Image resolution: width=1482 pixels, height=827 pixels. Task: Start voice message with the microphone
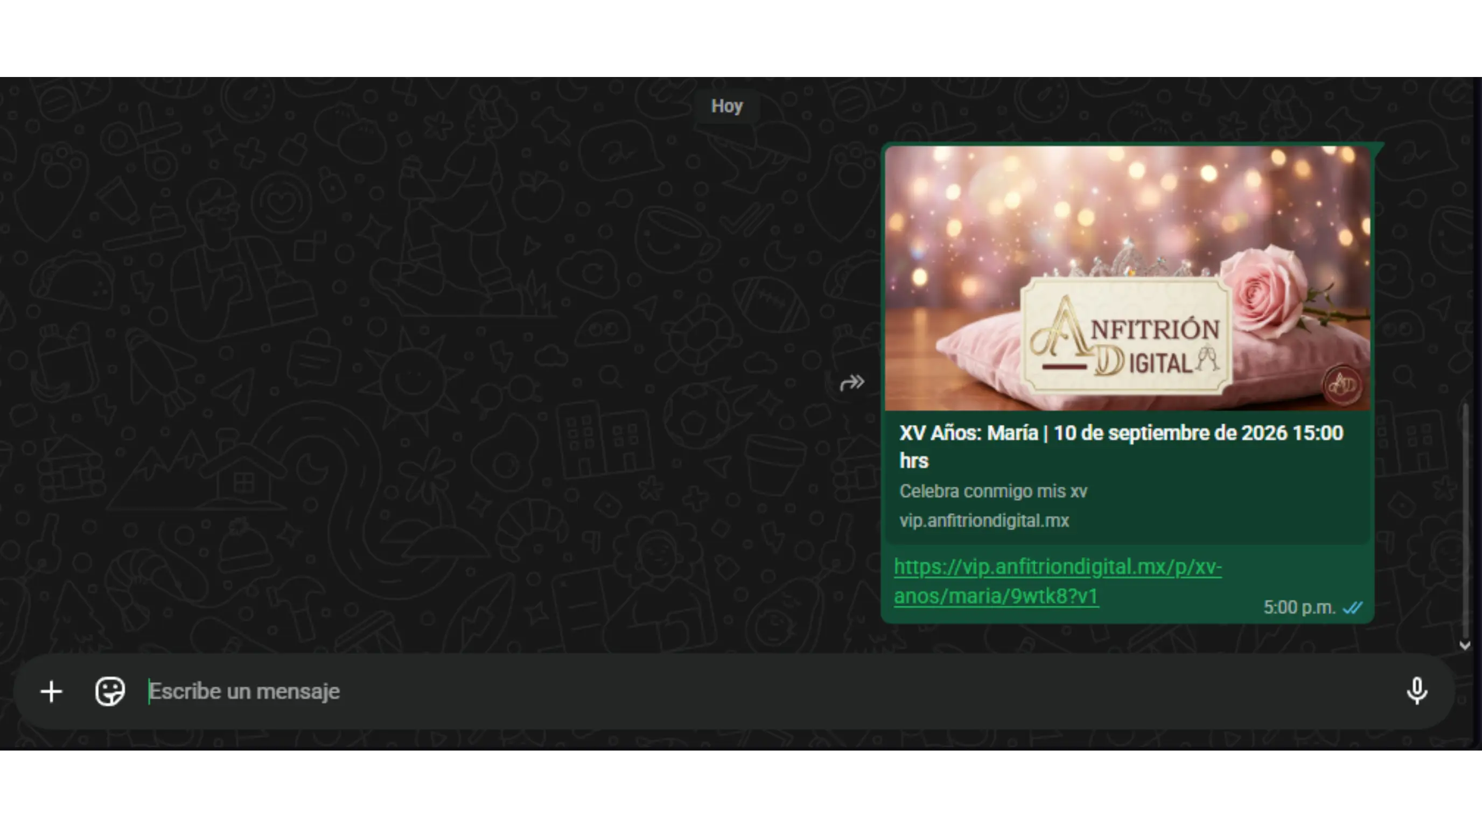pyautogui.click(x=1417, y=691)
